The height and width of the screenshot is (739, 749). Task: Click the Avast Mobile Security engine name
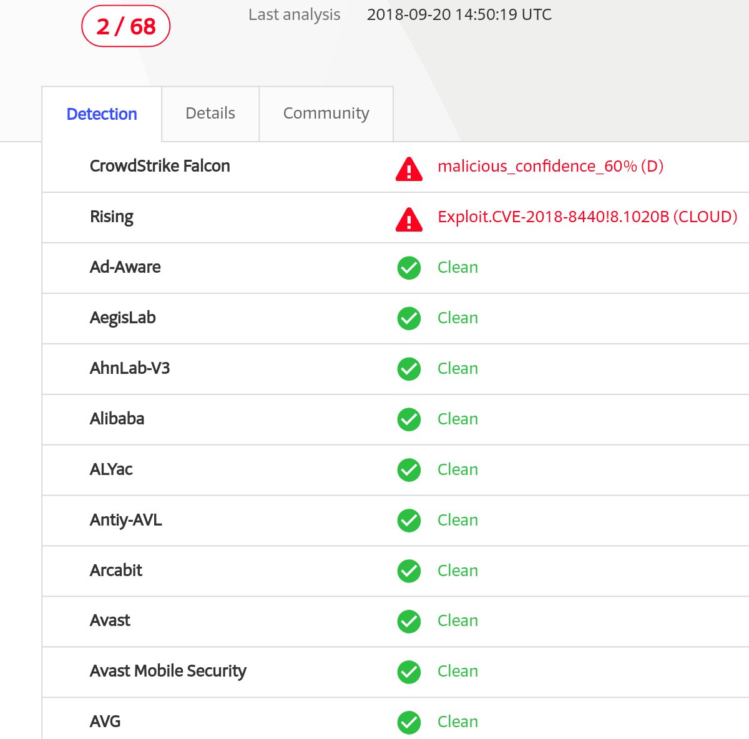[x=169, y=671]
